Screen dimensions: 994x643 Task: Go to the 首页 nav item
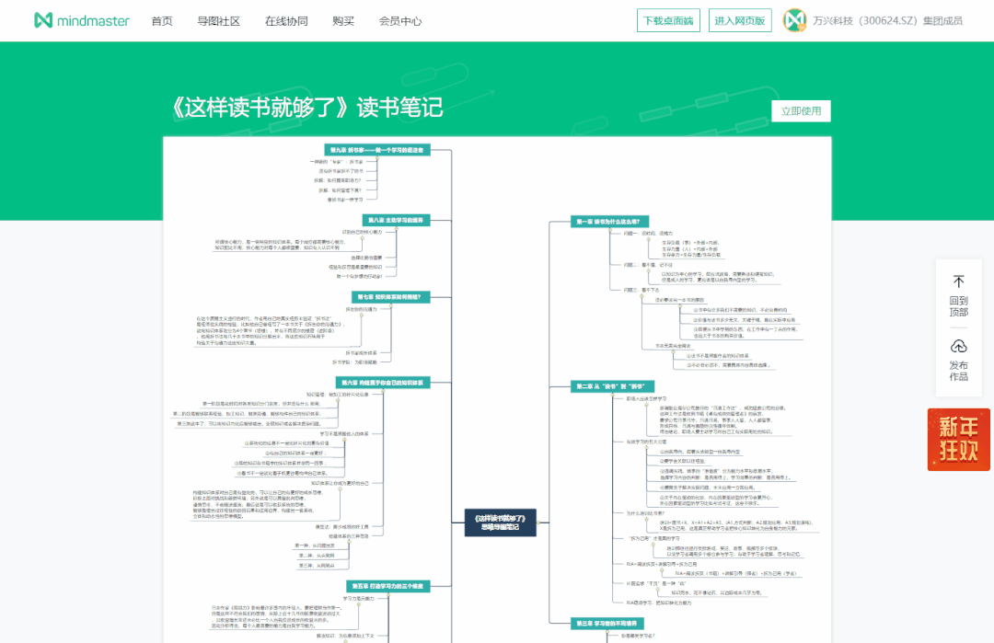162,21
